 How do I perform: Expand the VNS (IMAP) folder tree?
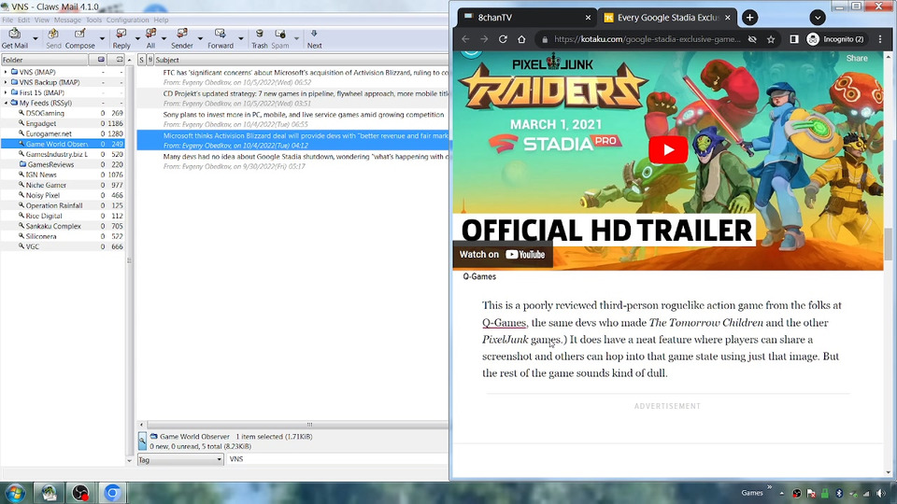(x=6, y=72)
